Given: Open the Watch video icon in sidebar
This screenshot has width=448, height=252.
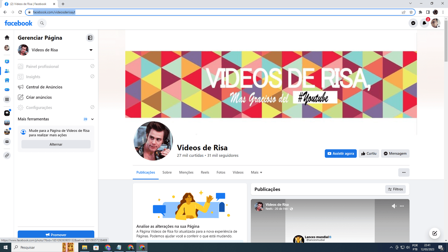Looking at the screenshot, I should [x=7, y=62].
